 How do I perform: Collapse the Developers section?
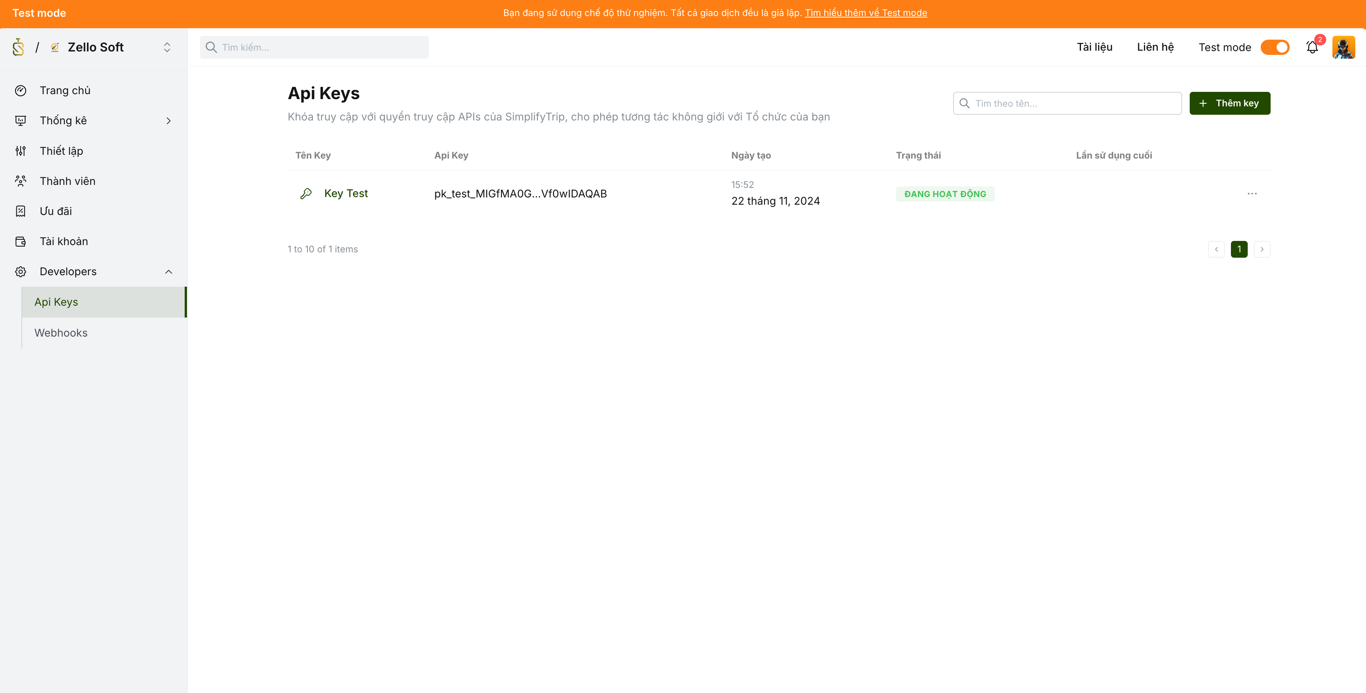(x=169, y=272)
